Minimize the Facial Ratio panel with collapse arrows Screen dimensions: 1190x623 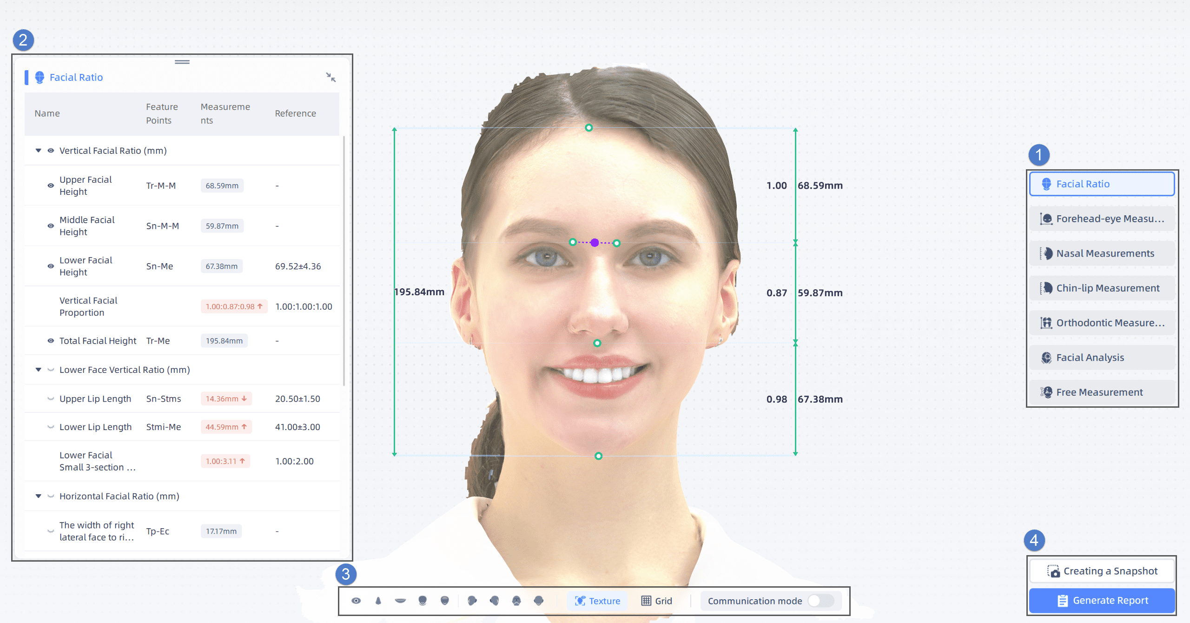pos(331,77)
